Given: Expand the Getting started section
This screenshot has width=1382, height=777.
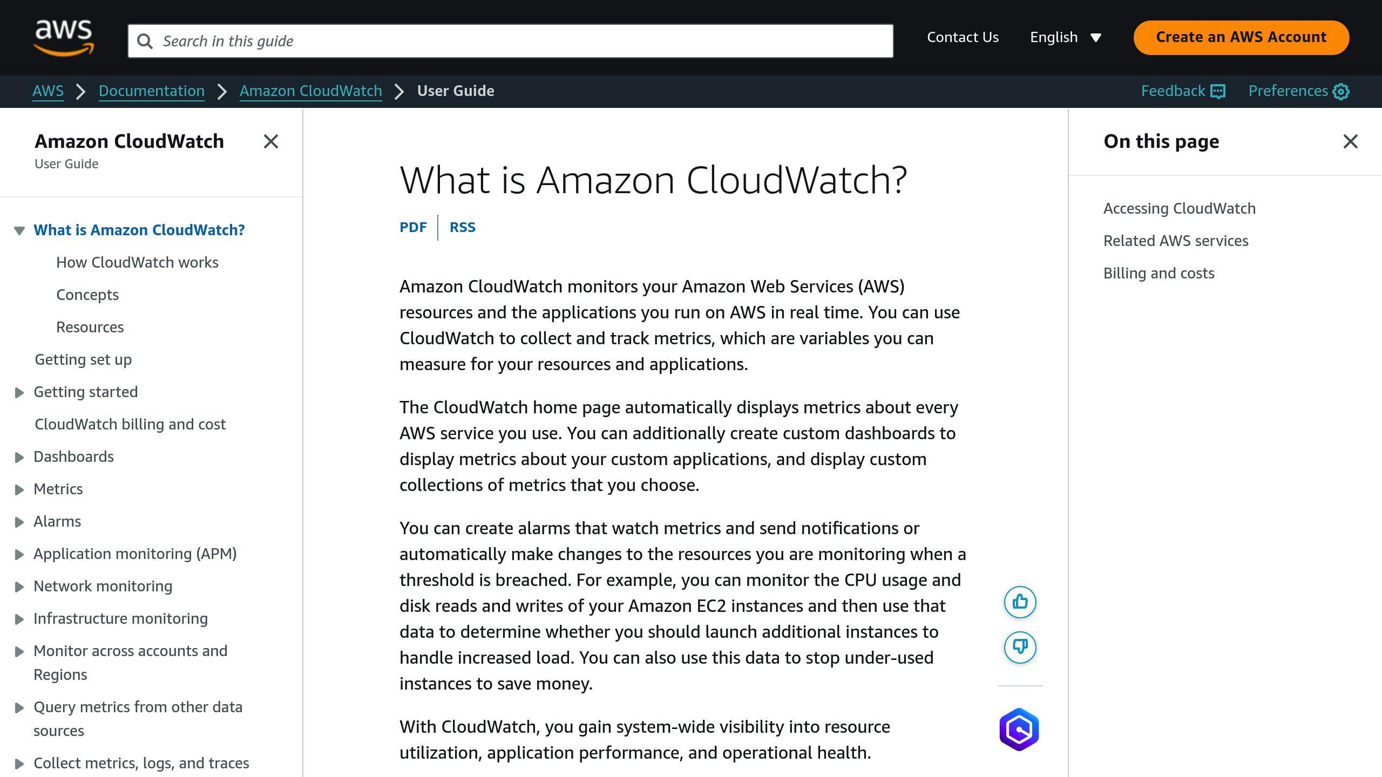Looking at the screenshot, I should (x=18, y=392).
